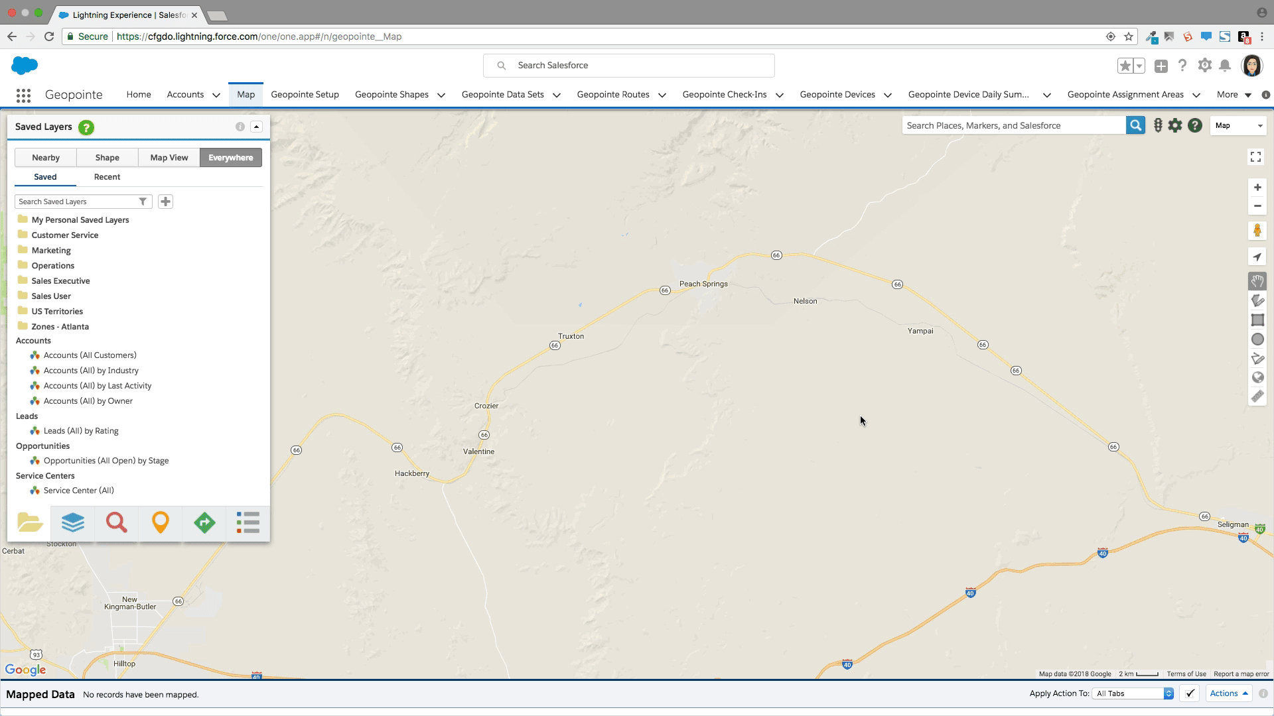Toggle to the Recent tab in Saved Layers
The height and width of the screenshot is (716, 1274).
point(107,176)
